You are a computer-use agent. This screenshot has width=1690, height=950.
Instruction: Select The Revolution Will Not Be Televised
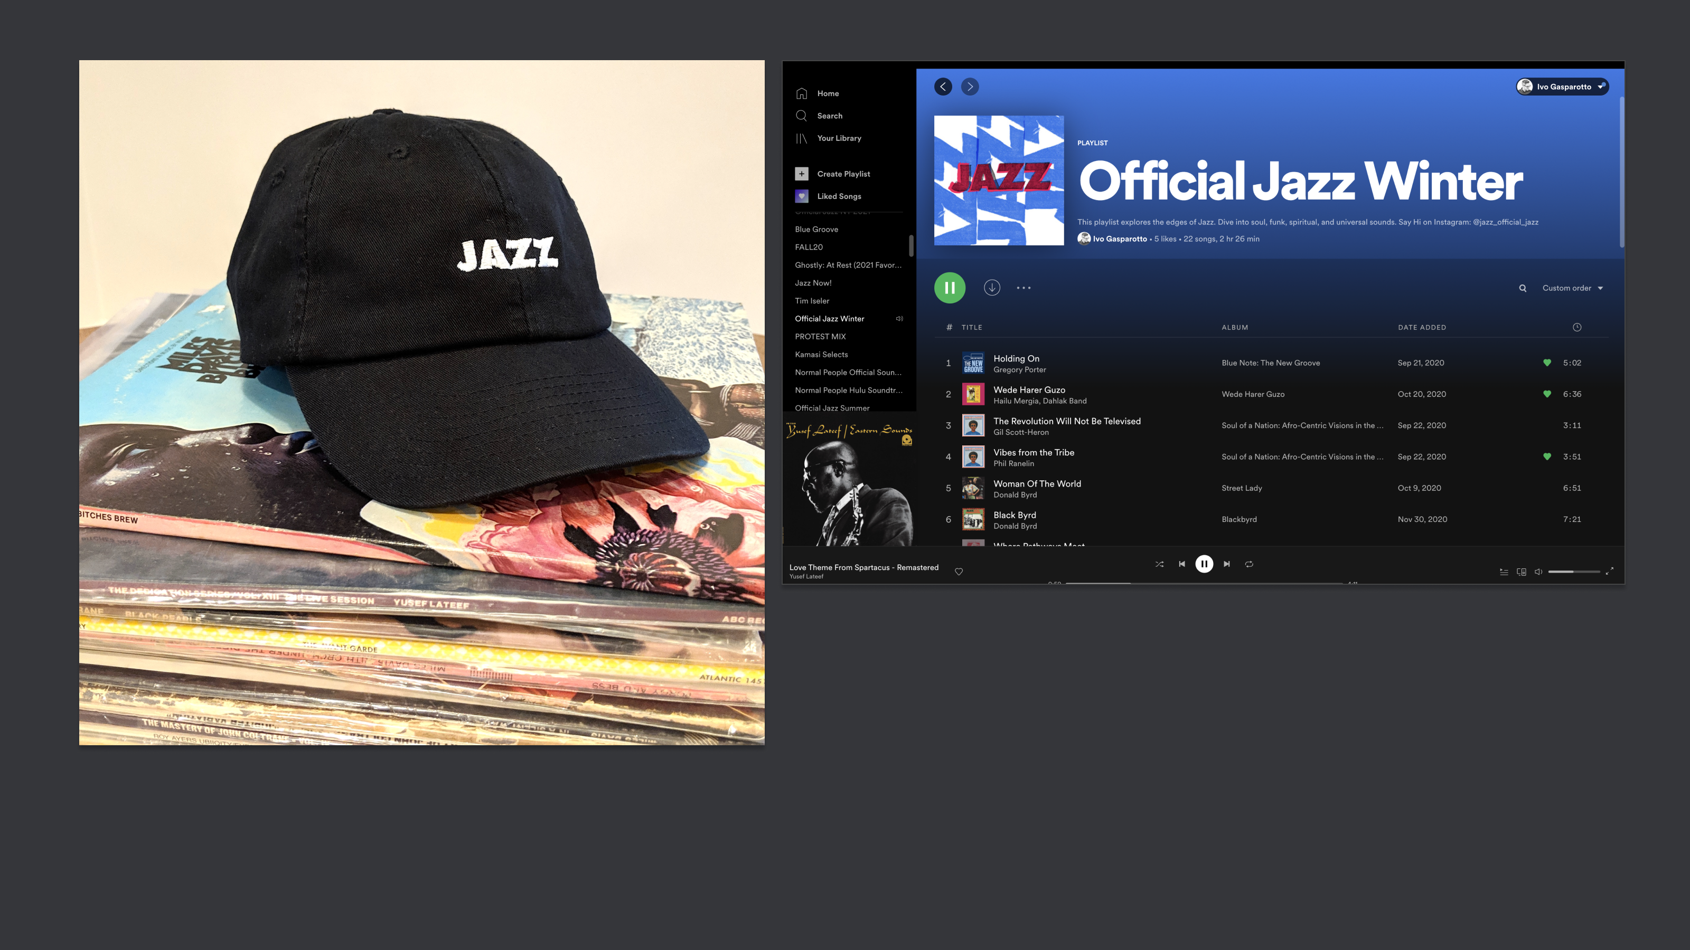click(1067, 421)
